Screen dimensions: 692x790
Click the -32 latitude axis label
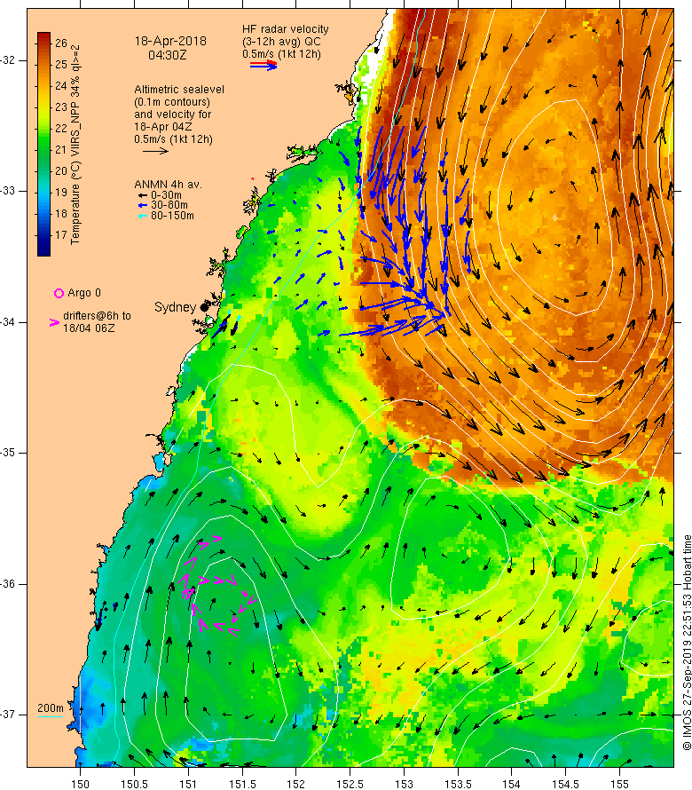tap(8, 60)
